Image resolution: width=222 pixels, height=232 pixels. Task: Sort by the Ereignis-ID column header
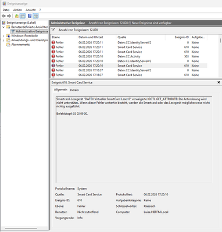click(x=177, y=37)
